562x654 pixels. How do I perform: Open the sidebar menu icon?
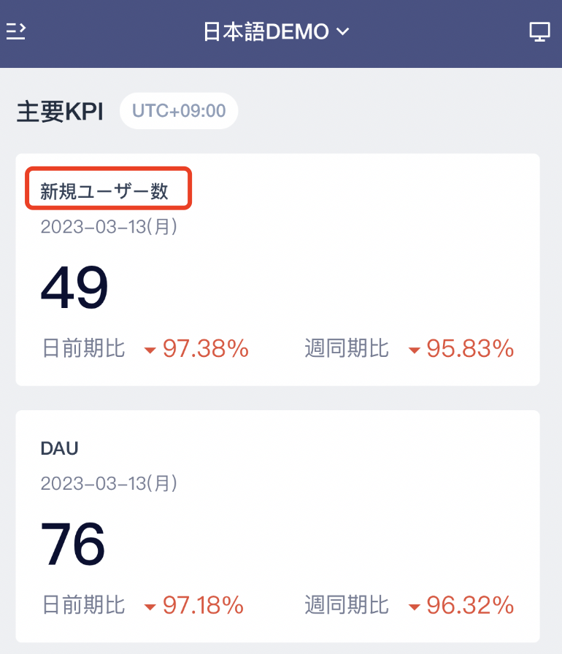coord(16,31)
